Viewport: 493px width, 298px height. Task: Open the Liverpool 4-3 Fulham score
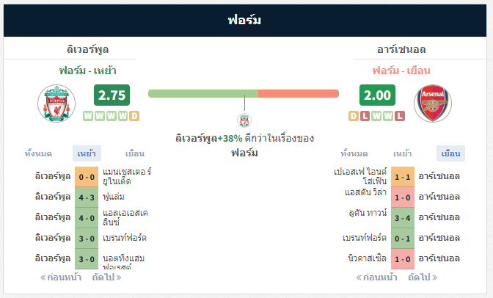[87, 197]
